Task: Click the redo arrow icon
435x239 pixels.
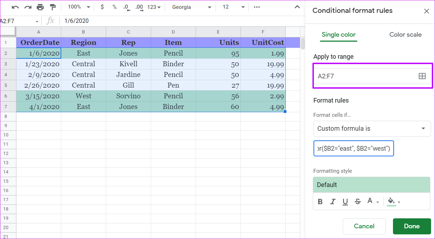Action: pyautogui.click(x=27, y=7)
